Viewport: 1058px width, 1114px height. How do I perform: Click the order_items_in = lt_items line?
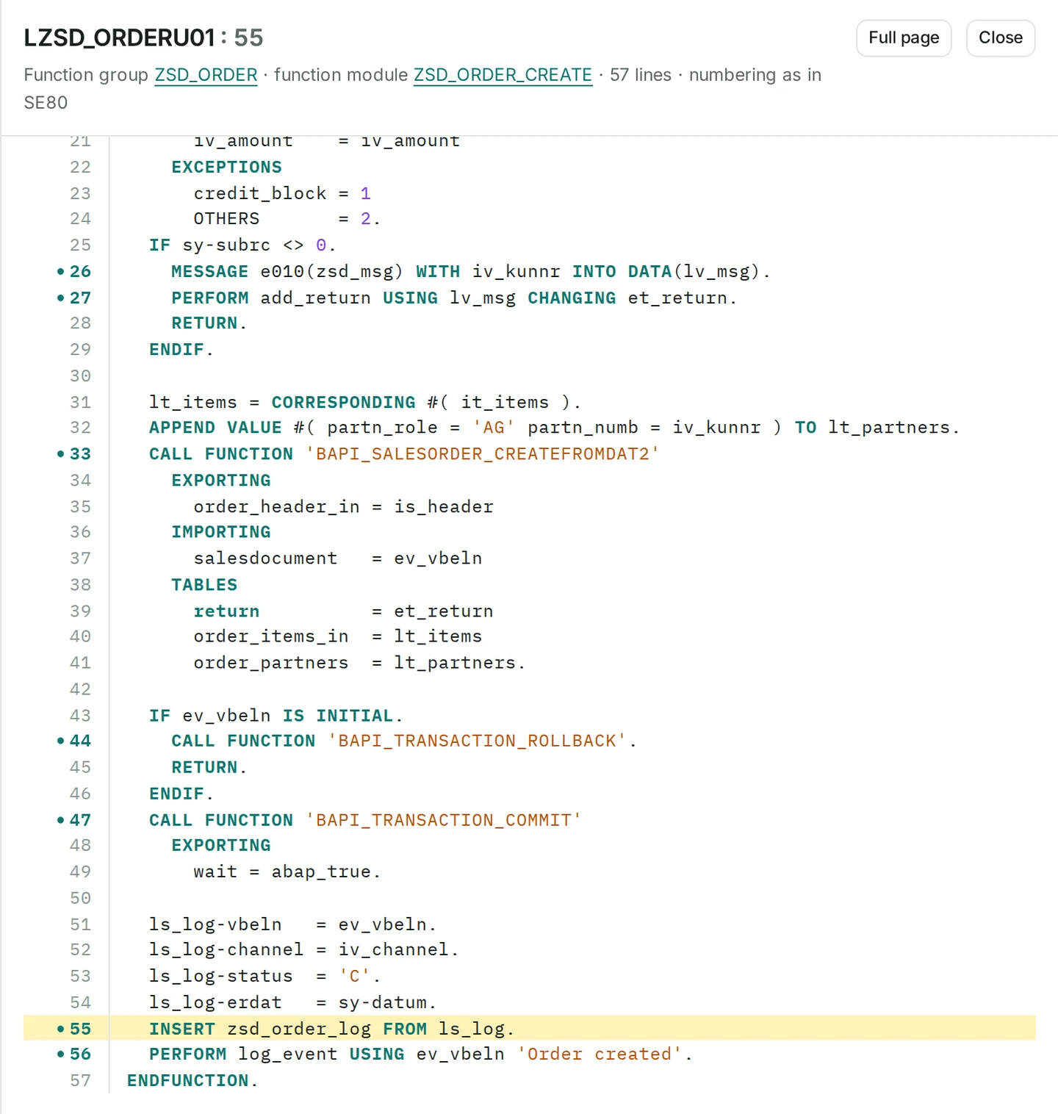[338, 636]
